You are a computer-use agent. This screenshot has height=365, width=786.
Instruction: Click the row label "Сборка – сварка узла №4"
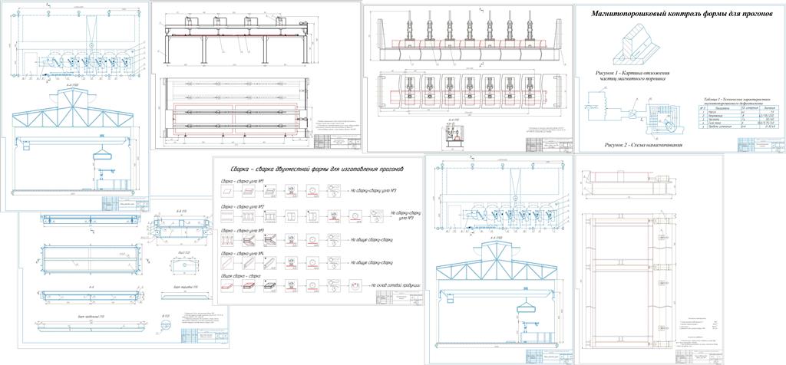coord(243,253)
